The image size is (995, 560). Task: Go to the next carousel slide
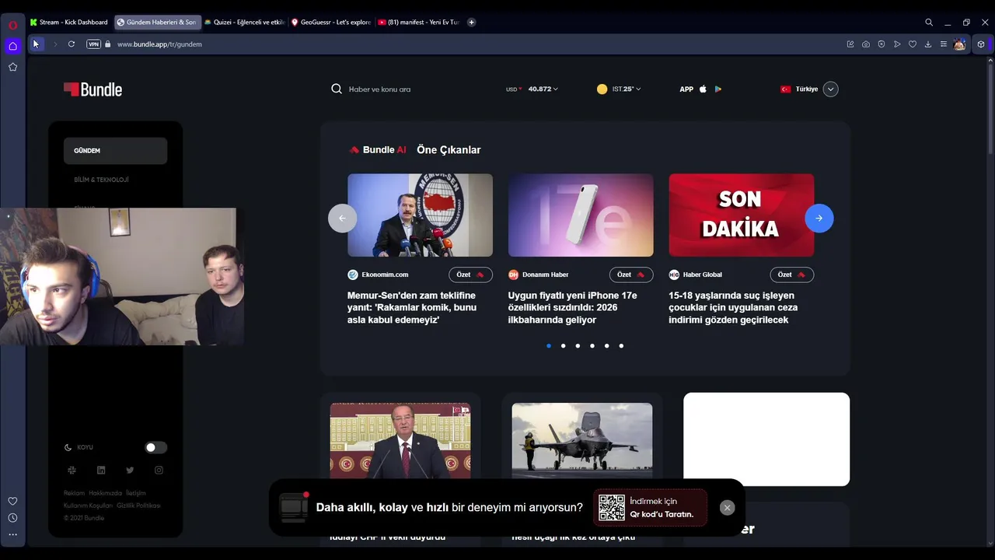point(819,219)
